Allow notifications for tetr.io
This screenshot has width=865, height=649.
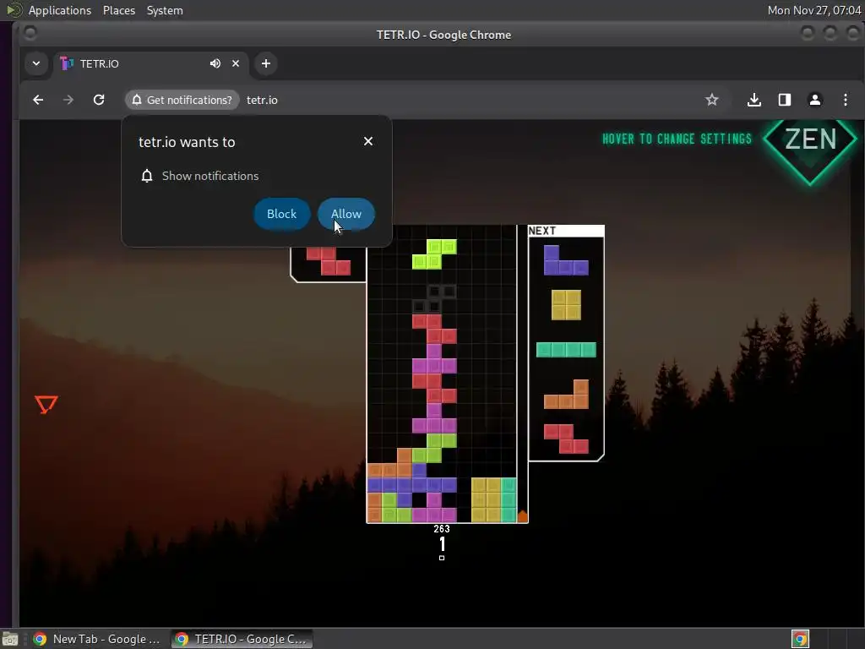[x=345, y=214]
